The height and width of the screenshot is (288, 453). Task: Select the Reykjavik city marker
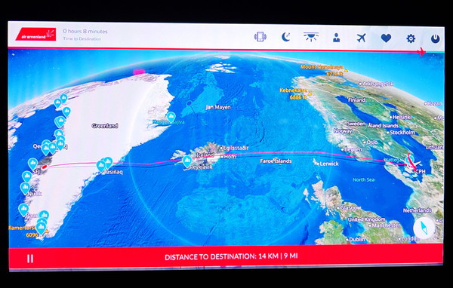pyautogui.click(x=187, y=161)
